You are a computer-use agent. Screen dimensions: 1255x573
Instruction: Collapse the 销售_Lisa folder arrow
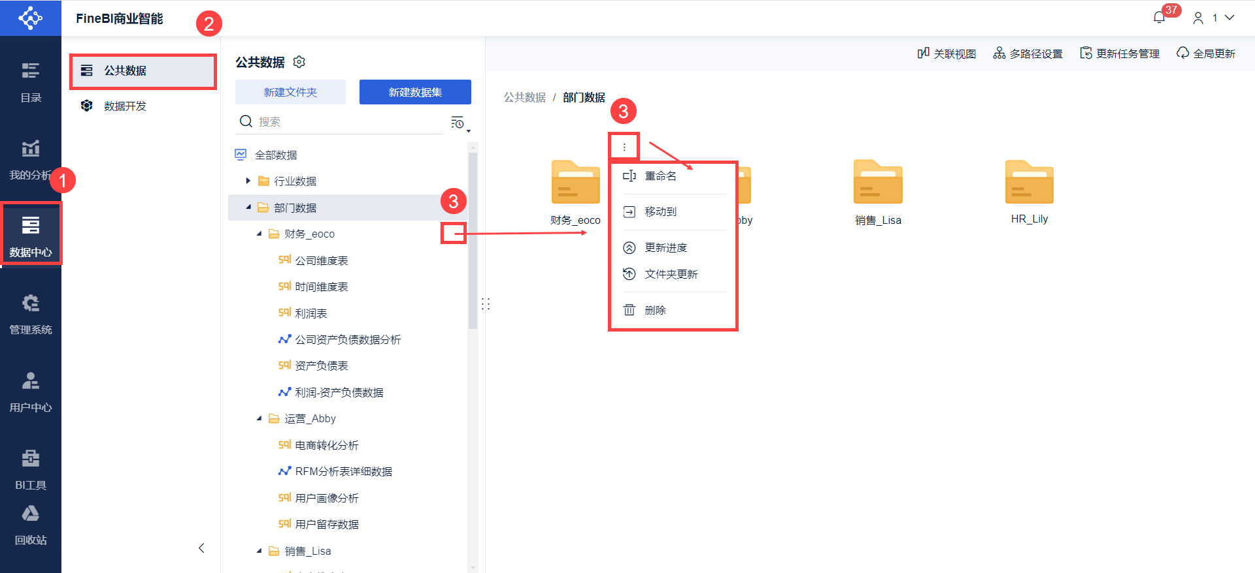259,551
